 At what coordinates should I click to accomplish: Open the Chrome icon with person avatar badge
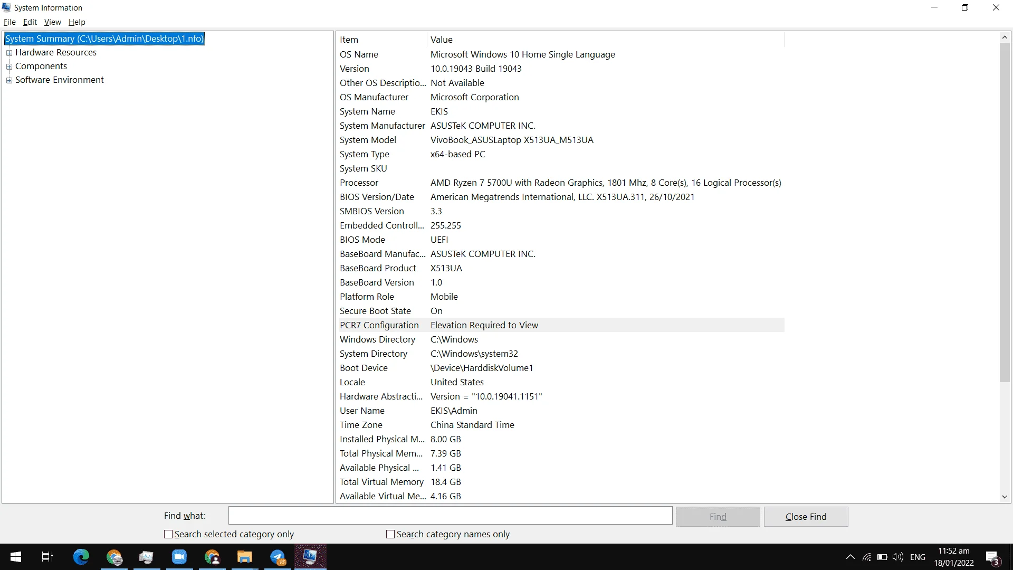coord(212,557)
